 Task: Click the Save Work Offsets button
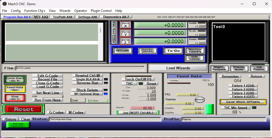[x=243, y=102]
